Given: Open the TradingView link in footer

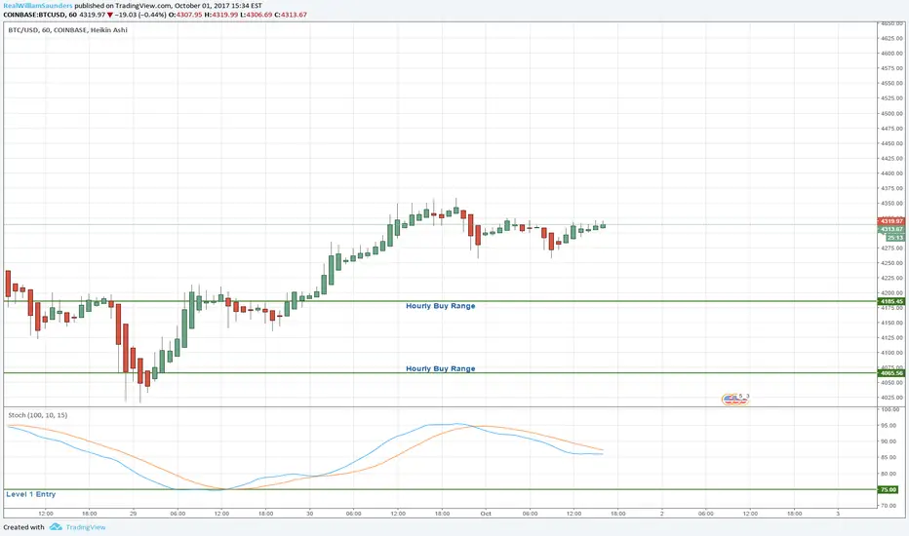Looking at the screenshot, I should [x=86, y=527].
